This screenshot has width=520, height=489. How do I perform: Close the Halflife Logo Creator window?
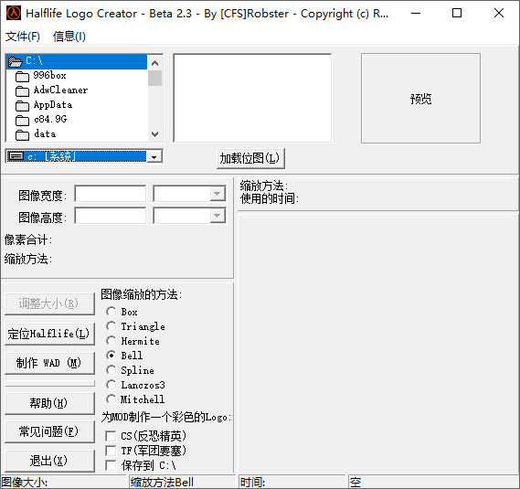click(x=499, y=14)
